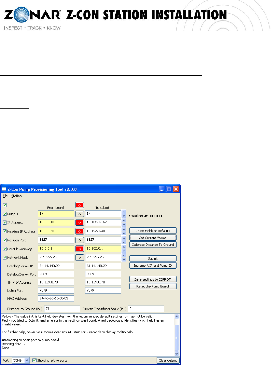Click the Pump ID to-submit spinner

tap(124, 214)
